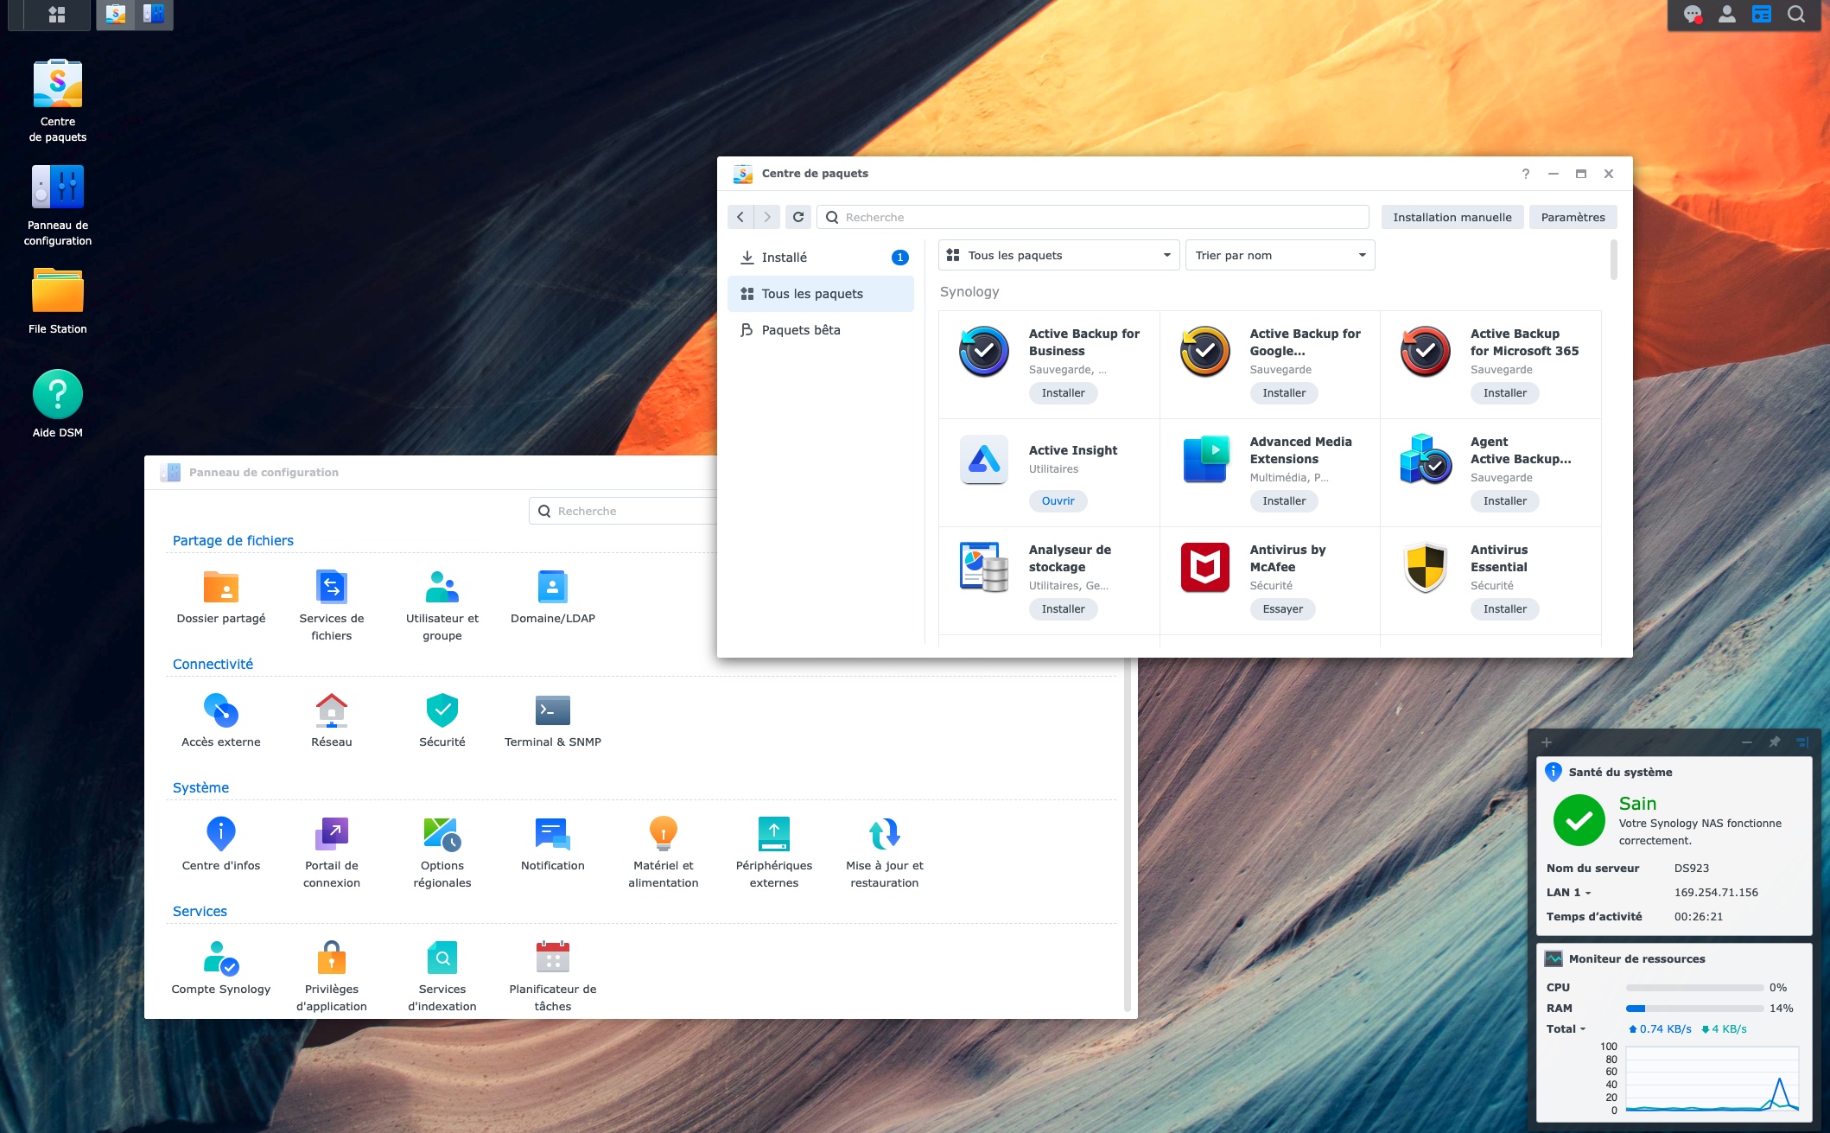The height and width of the screenshot is (1133, 1830).
Task: Open Aide DSM desktop icon
Action: pos(58,404)
